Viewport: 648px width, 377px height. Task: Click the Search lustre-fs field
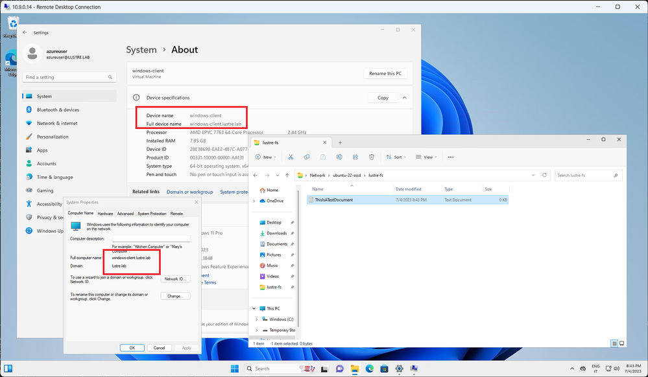588,175
